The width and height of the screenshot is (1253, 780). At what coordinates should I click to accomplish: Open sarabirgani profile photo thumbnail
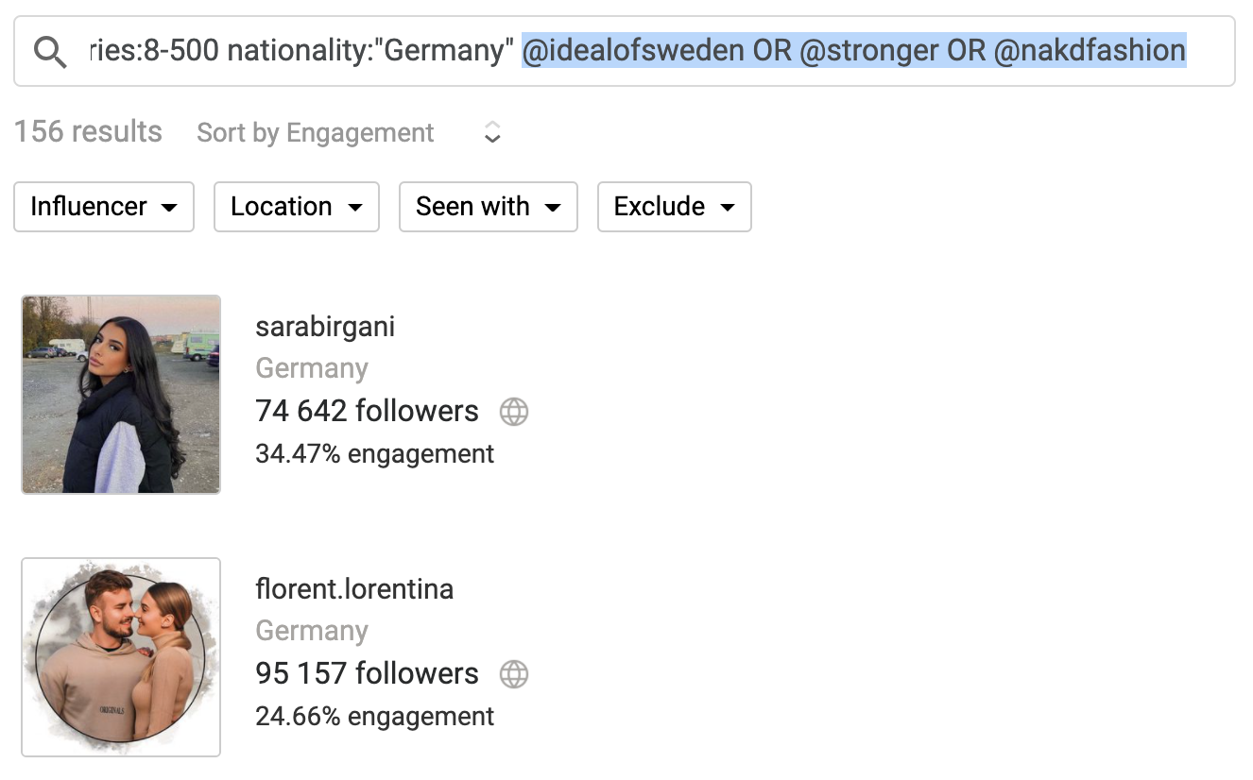pos(121,395)
